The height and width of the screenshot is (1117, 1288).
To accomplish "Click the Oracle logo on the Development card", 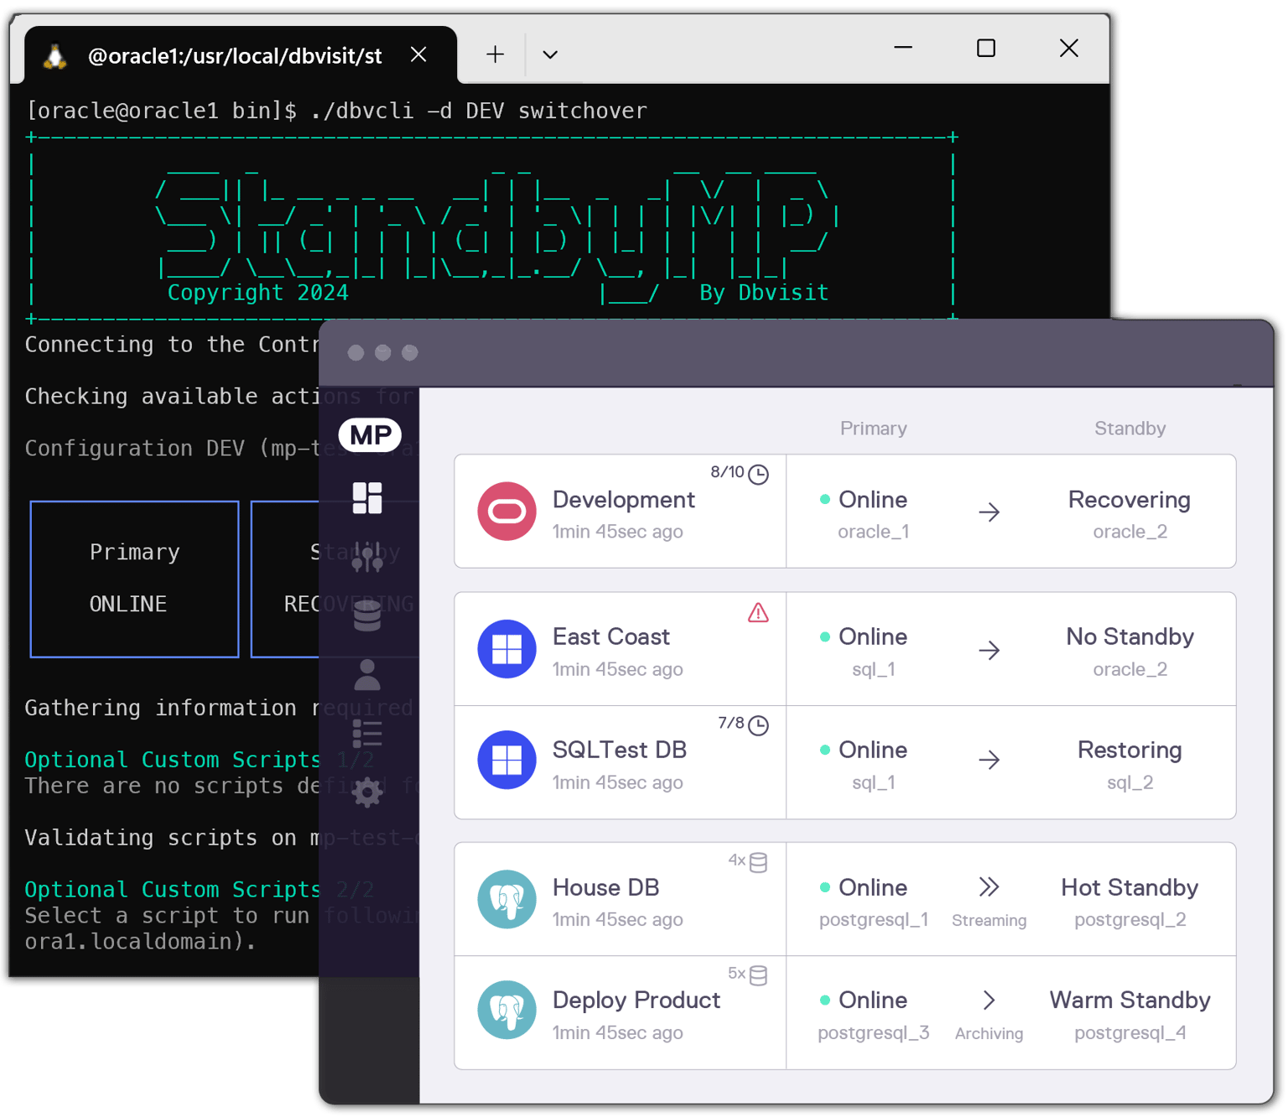I will (x=506, y=511).
